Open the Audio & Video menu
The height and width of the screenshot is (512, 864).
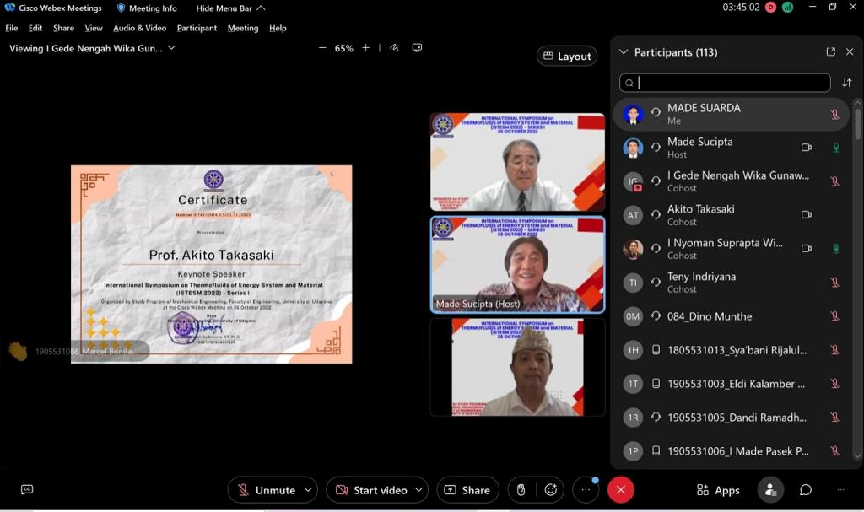click(x=139, y=28)
